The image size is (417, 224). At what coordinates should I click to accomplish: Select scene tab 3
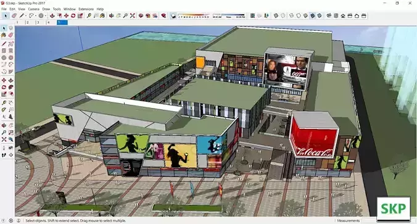[x=38, y=23]
